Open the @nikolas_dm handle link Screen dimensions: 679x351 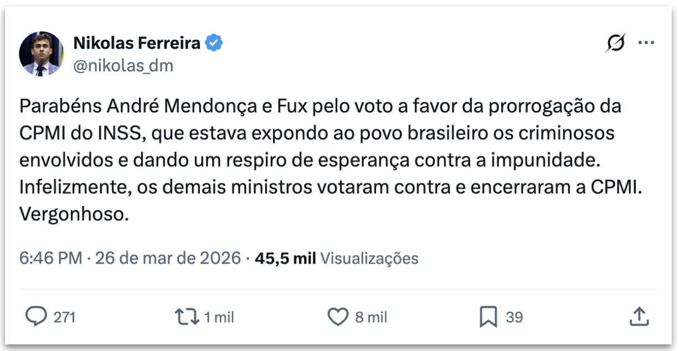tap(123, 66)
